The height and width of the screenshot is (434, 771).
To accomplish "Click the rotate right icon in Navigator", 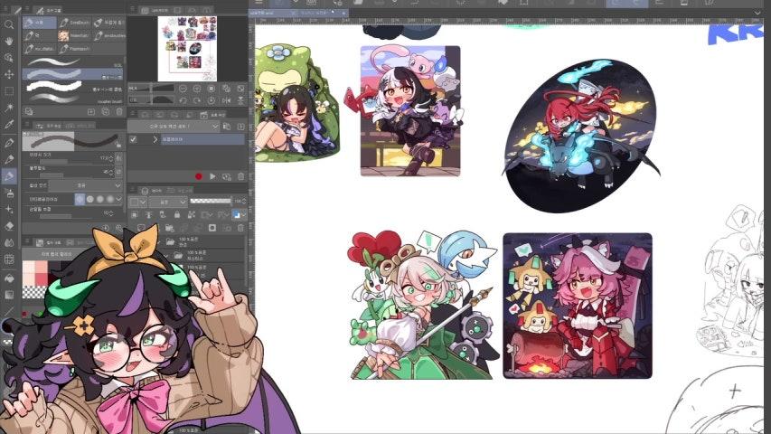I will [197, 100].
